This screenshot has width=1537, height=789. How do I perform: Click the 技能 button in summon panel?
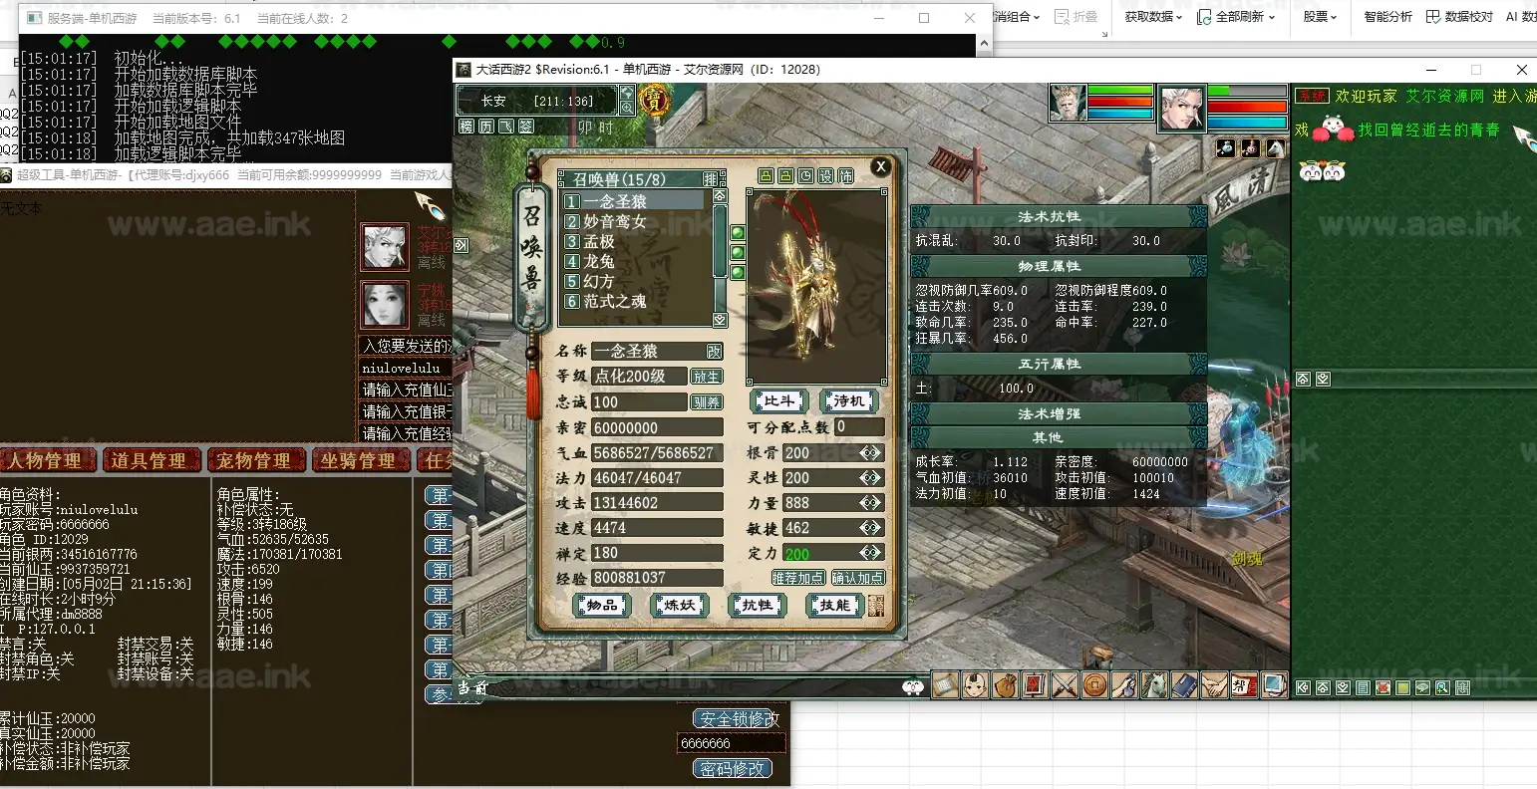pos(834,605)
